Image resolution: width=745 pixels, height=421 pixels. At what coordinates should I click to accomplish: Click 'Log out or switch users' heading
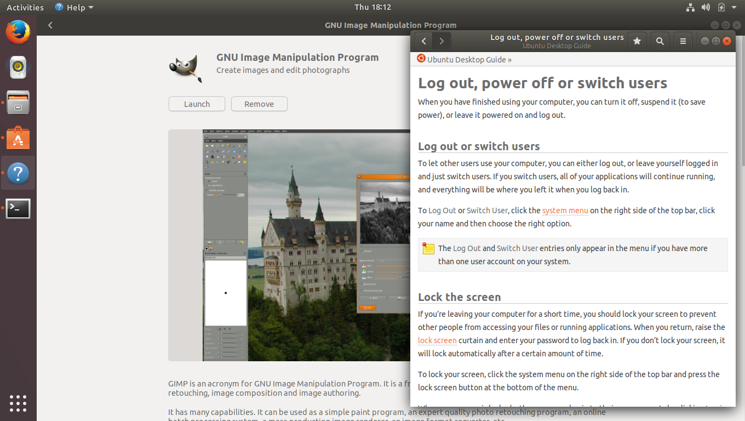(x=479, y=146)
